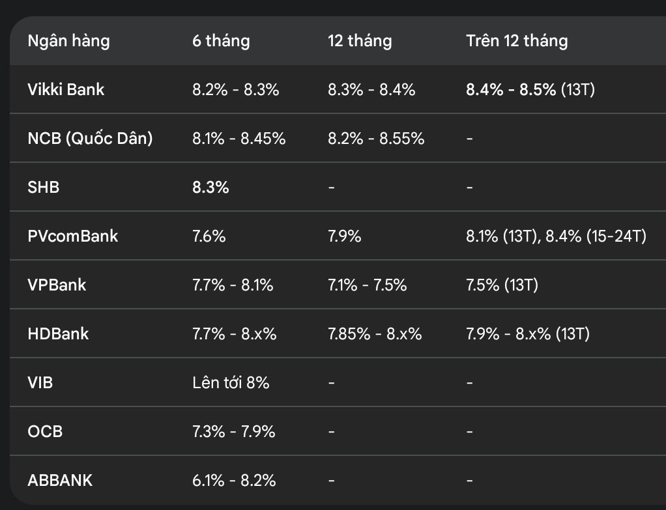Click the "Ngân hàng" column header
Viewport: 666px width, 510px height.
69,41
